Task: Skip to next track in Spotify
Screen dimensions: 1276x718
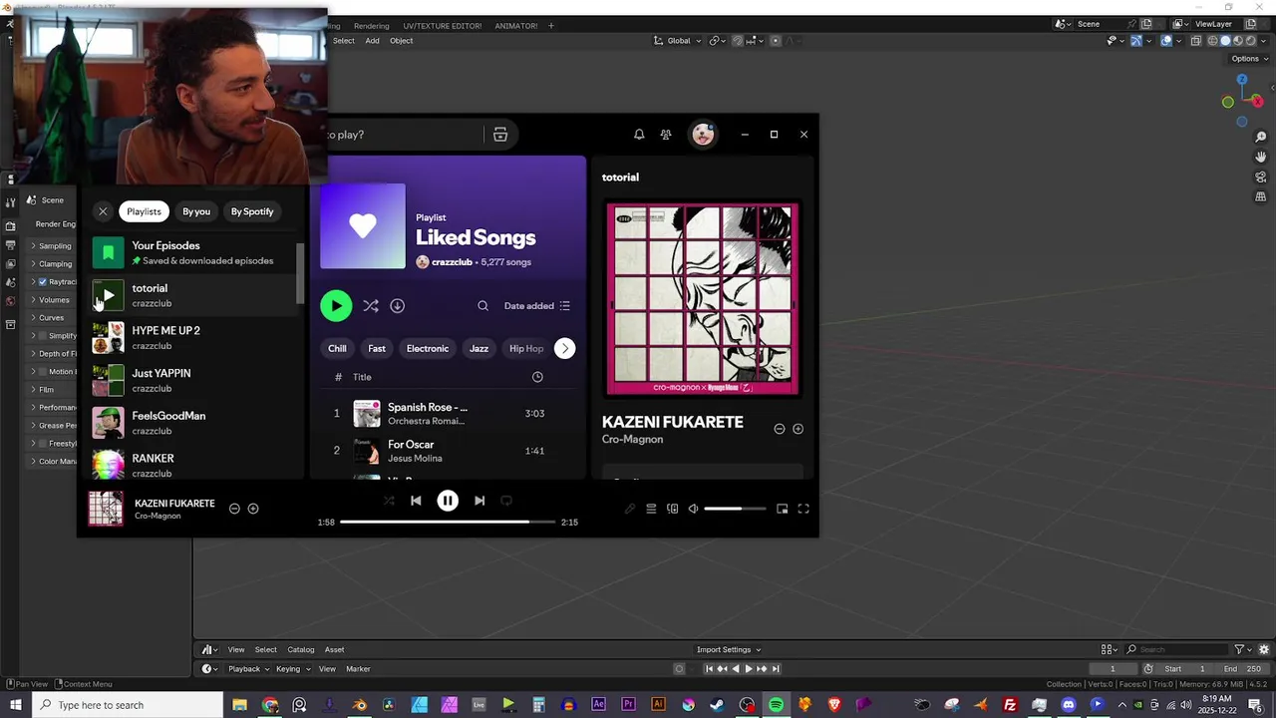Action: (479, 501)
